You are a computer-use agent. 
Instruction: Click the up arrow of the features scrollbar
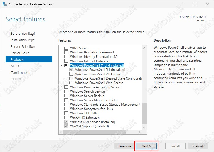click(144, 48)
